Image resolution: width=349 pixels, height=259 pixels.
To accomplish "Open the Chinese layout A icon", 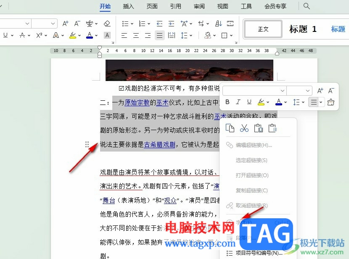I will 184,24.
